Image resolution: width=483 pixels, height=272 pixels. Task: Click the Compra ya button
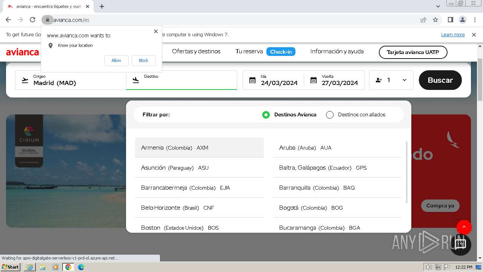point(440,206)
